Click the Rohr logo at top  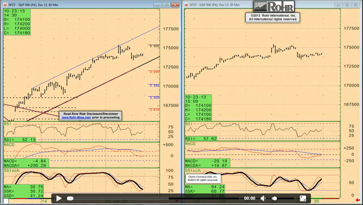point(274,6)
